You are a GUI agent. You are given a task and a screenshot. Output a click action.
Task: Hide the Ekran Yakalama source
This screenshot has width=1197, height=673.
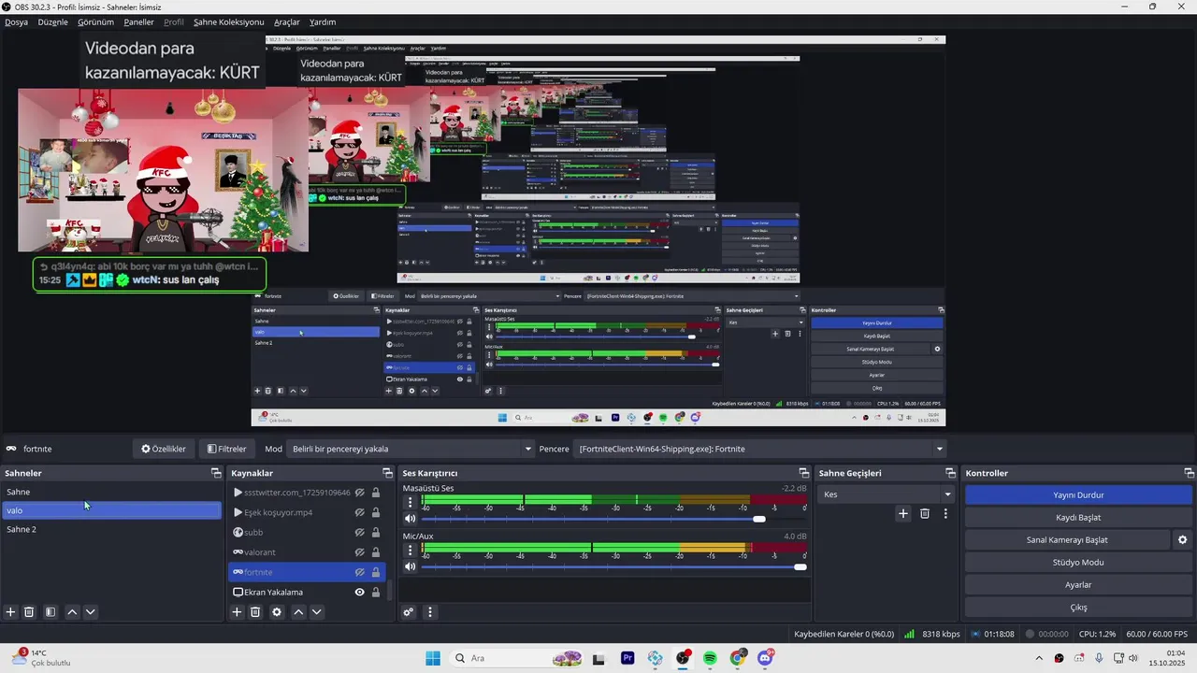(359, 592)
